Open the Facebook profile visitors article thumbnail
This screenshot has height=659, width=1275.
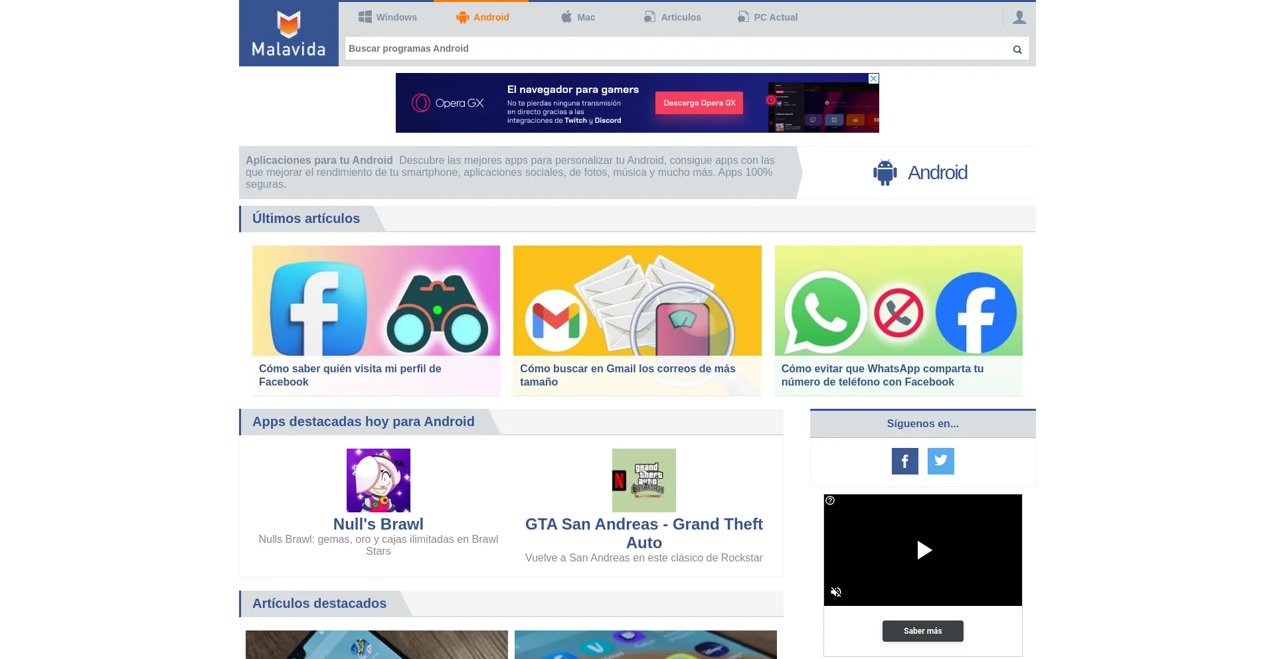376,301
